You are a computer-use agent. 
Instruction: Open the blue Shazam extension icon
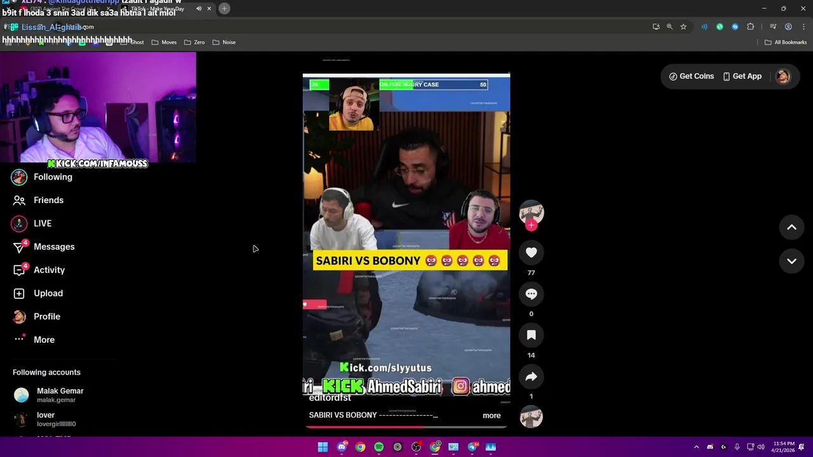[x=735, y=27]
